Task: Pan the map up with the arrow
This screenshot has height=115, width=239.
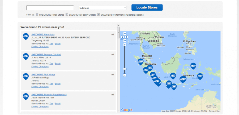Action: pos(125,34)
